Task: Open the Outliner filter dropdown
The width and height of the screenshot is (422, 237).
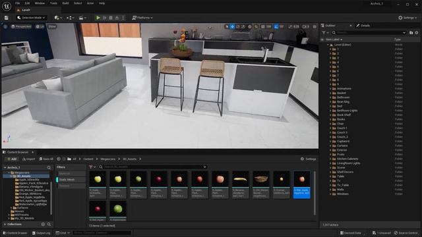Action: coord(325,32)
